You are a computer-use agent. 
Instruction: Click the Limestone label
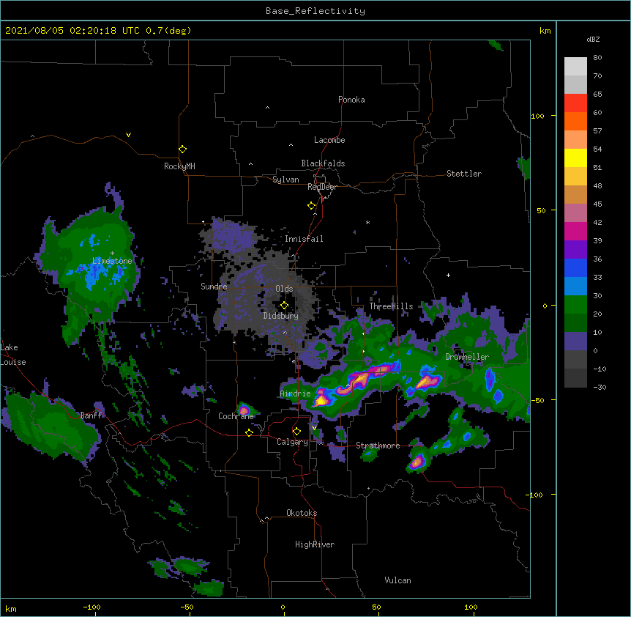[x=112, y=261]
